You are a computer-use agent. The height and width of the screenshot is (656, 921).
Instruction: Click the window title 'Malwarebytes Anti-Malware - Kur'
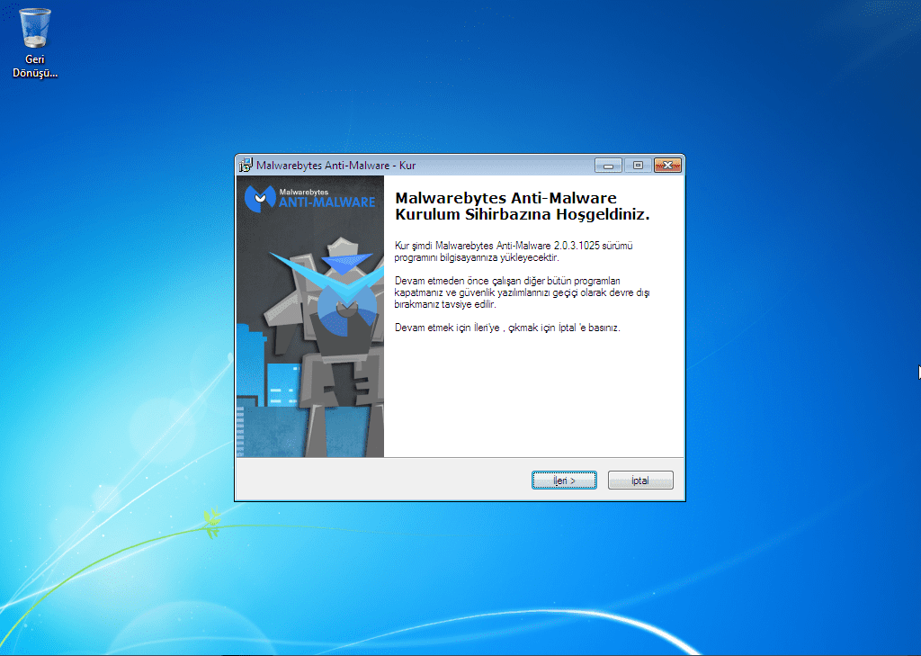[x=336, y=166]
